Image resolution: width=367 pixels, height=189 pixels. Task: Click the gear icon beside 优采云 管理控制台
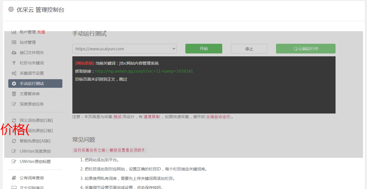11,9
